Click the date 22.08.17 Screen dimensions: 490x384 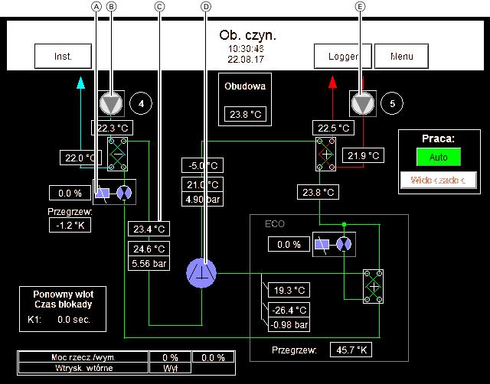tap(246, 60)
